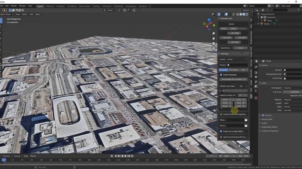Screen dimensions: 302x169
Task: Open the viewport Options dropdown
Action: [247, 10]
